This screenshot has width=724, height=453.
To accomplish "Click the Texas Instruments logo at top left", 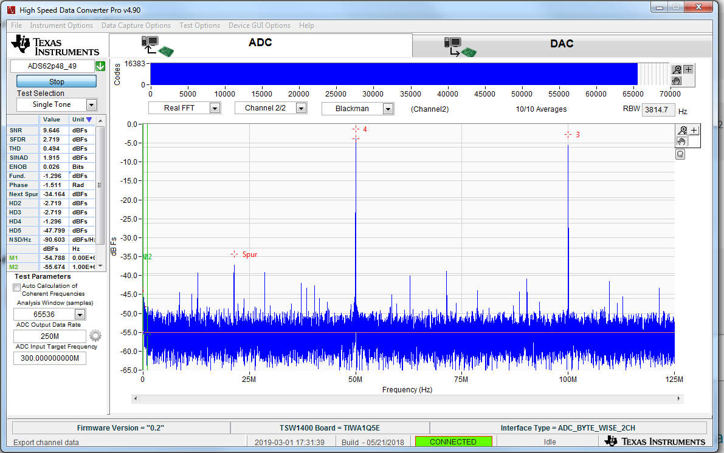I will coord(55,46).
